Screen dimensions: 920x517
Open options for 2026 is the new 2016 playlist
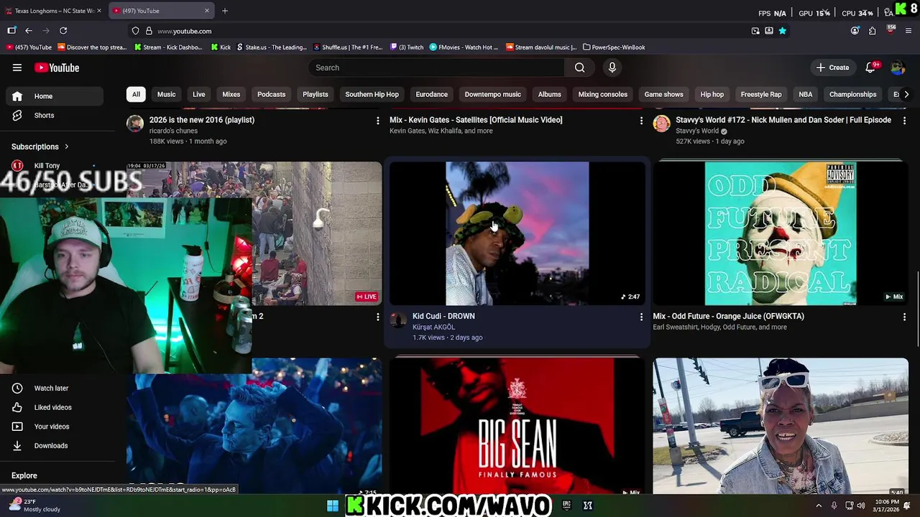pos(377,121)
